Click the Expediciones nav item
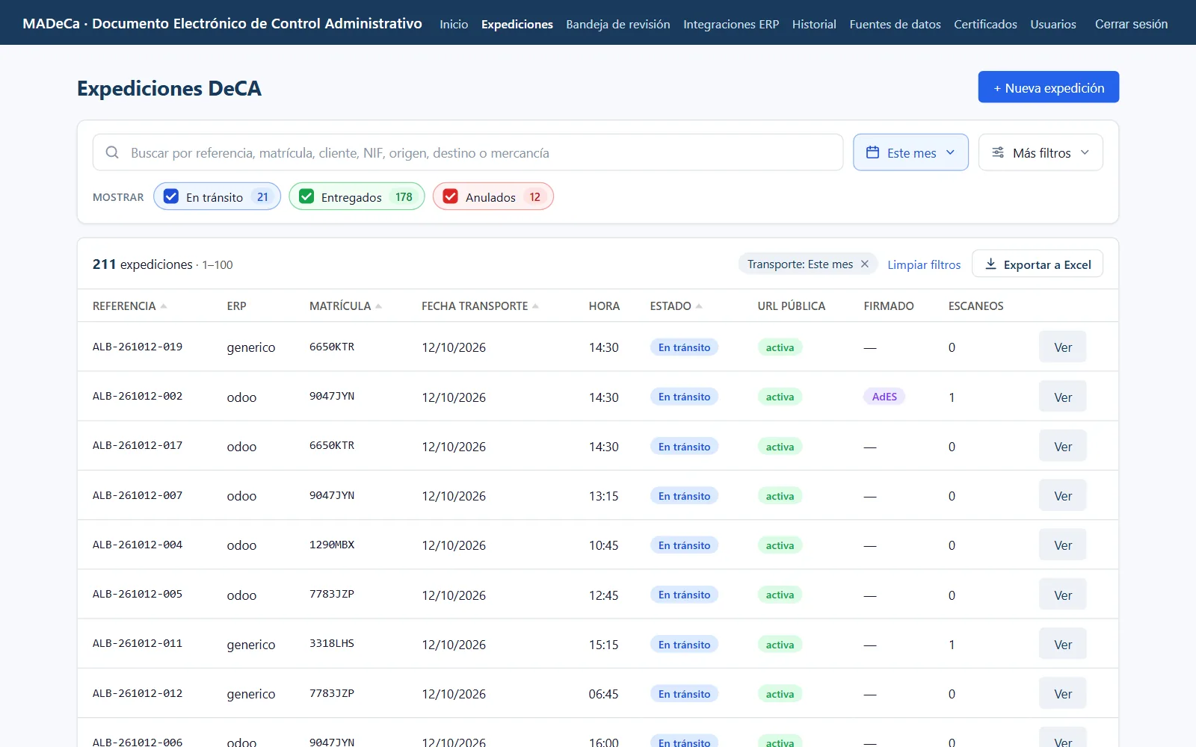The width and height of the screenshot is (1196, 747). tap(517, 24)
